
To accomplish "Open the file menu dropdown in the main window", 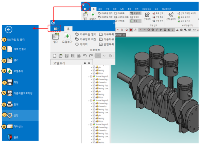I will click(86, 9).
